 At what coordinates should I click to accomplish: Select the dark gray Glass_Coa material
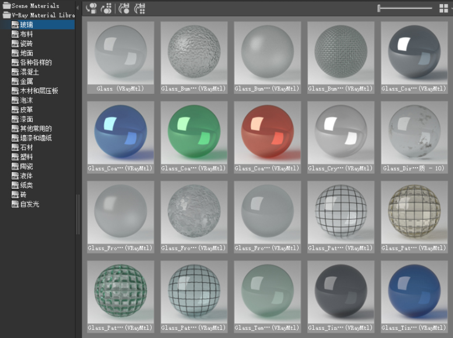414,57
